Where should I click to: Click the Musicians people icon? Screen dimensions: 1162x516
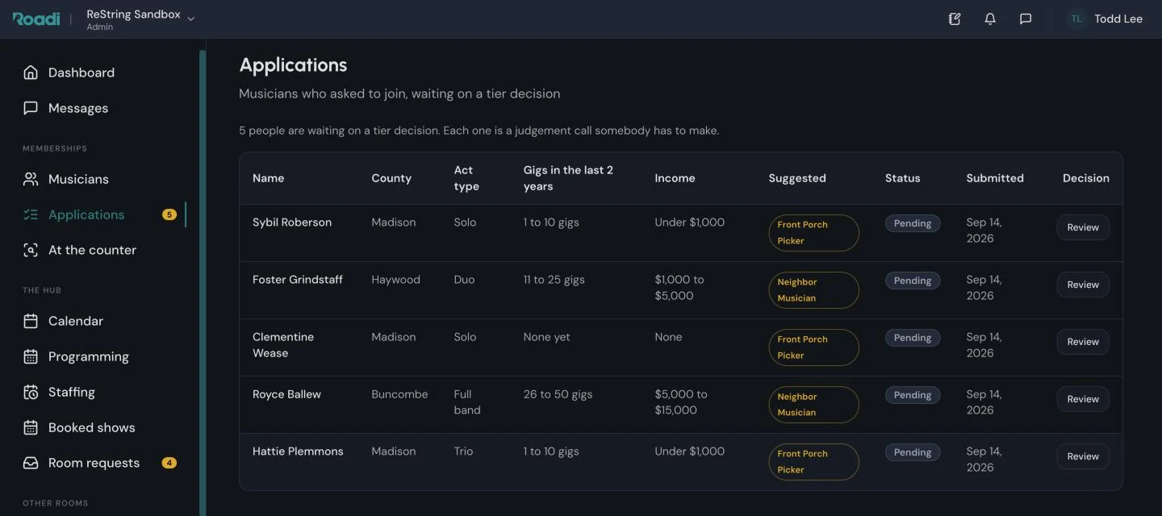pos(31,179)
